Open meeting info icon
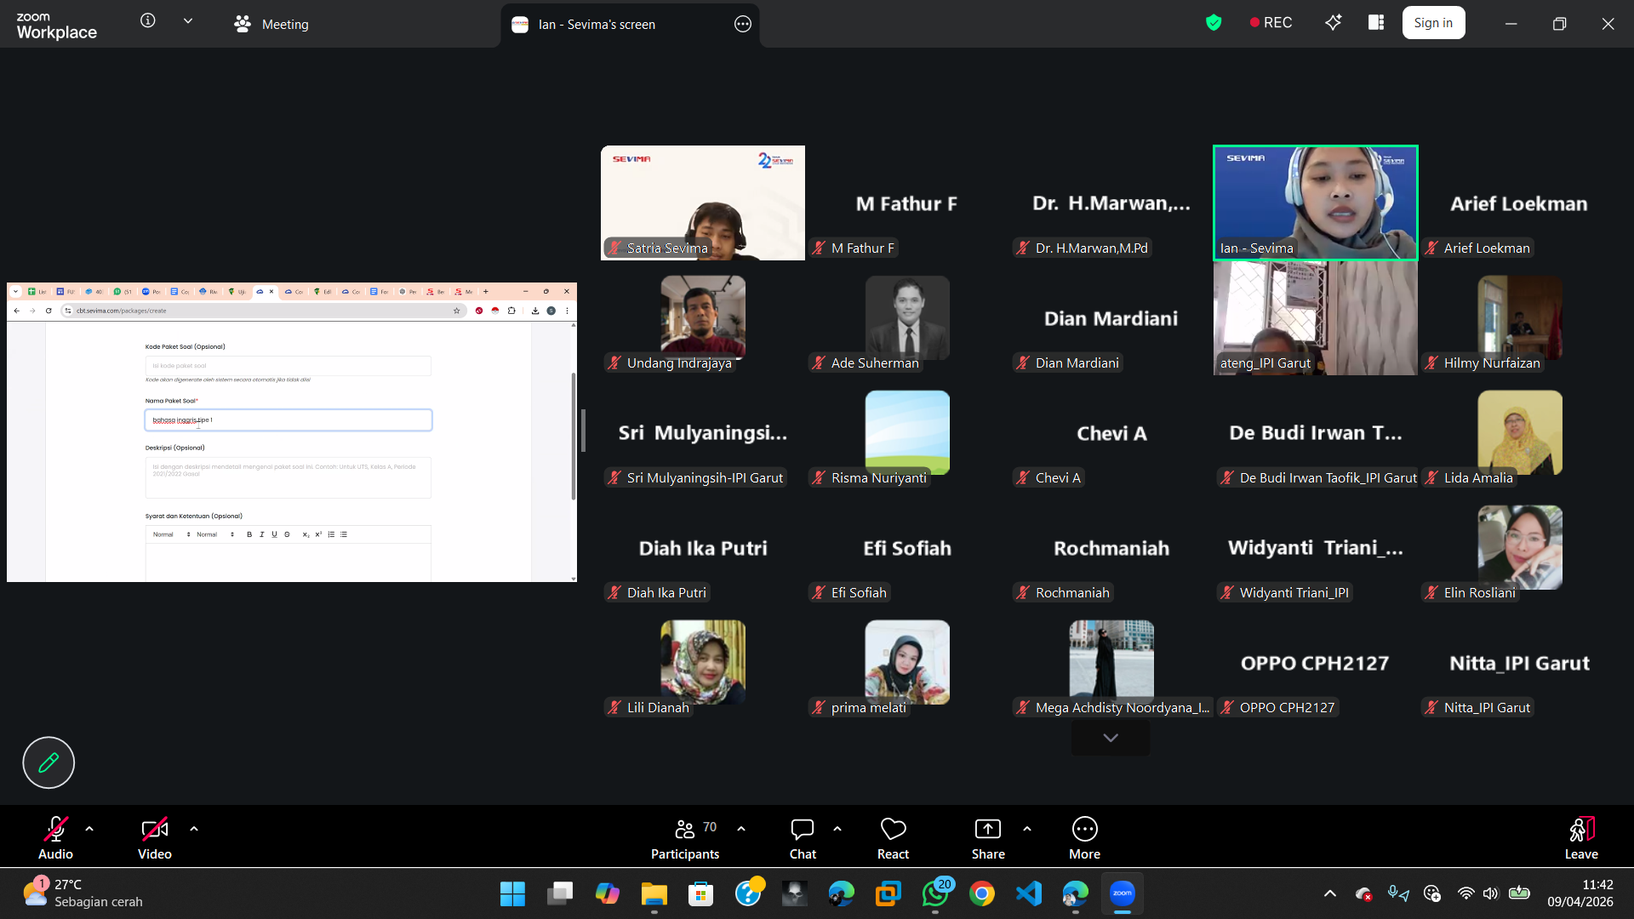This screenshot has height=919, width=1634. (x=148, y=21)
